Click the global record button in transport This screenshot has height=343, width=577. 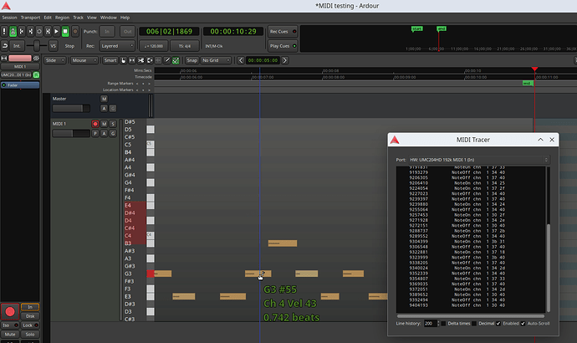pyautogui.click(x=73, y=31)
